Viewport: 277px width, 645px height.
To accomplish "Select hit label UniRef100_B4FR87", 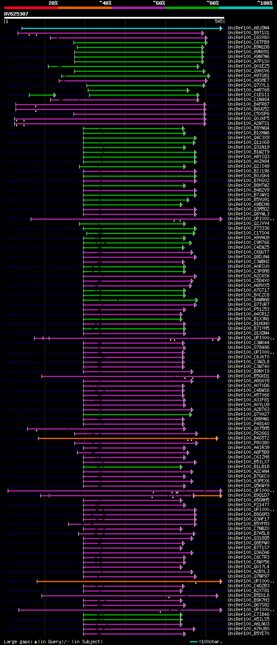I will (x=248, y=104).
